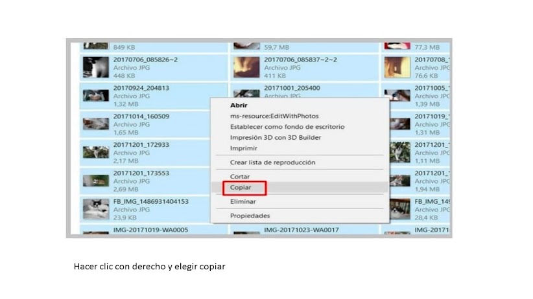Select thumbnail of 20170924_204813
This screenshot has width=533, height=299.
(96, 95)
